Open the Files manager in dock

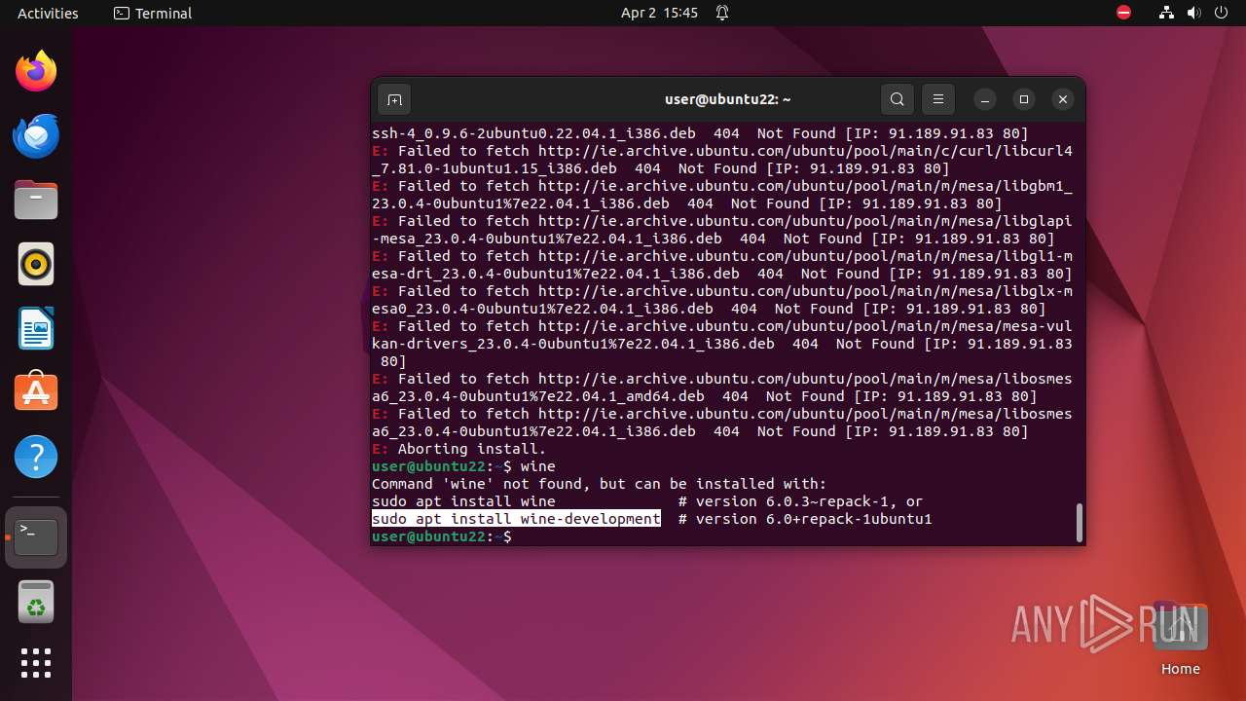[x=36, y=201]
